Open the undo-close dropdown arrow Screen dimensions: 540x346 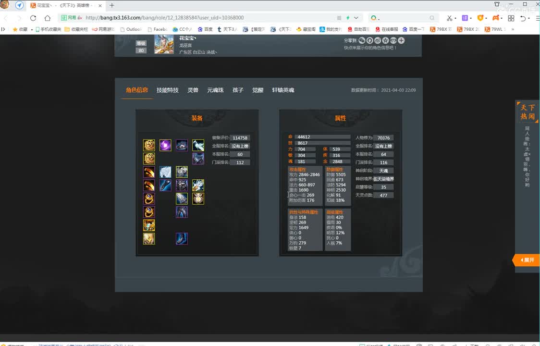click(529, 18)
